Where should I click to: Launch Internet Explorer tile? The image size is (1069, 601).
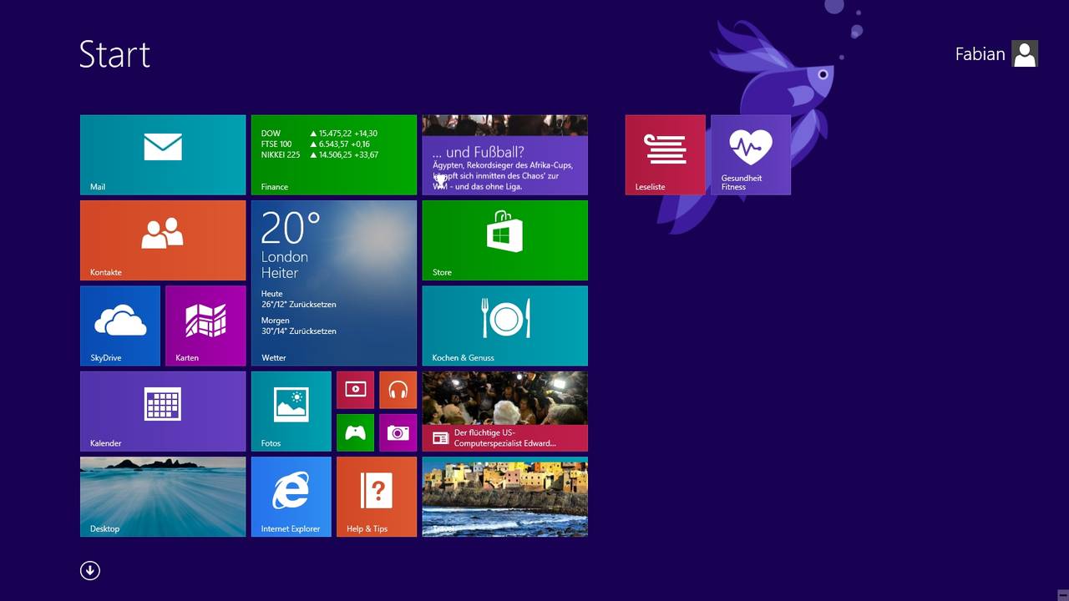point(291,497)
